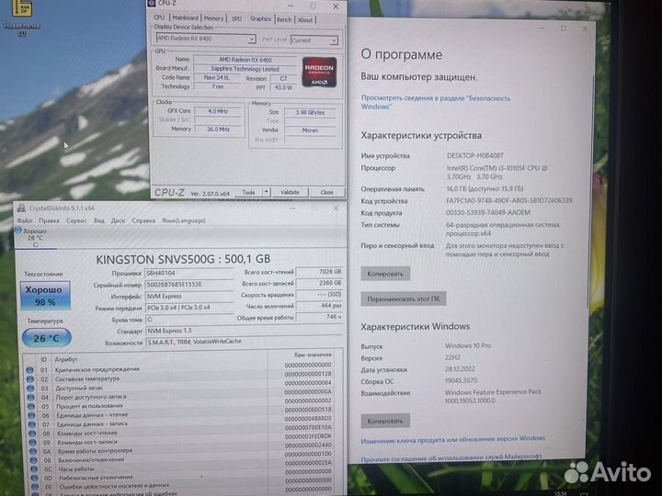Click Копировать under device specifications
The height and width of the screenshot is (496, 662).
pyautogui.click(x=385, y=274)
